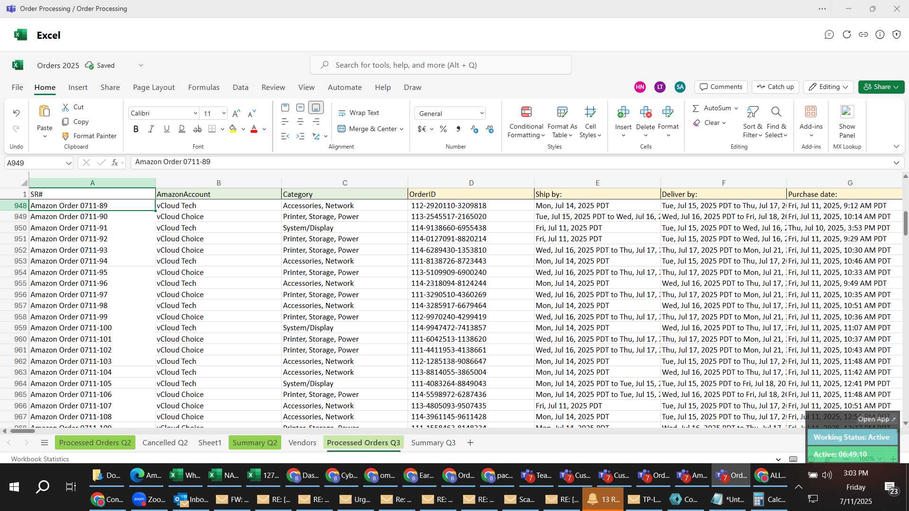Apply percent style number format
909x511 pixels.
point(443,129)
